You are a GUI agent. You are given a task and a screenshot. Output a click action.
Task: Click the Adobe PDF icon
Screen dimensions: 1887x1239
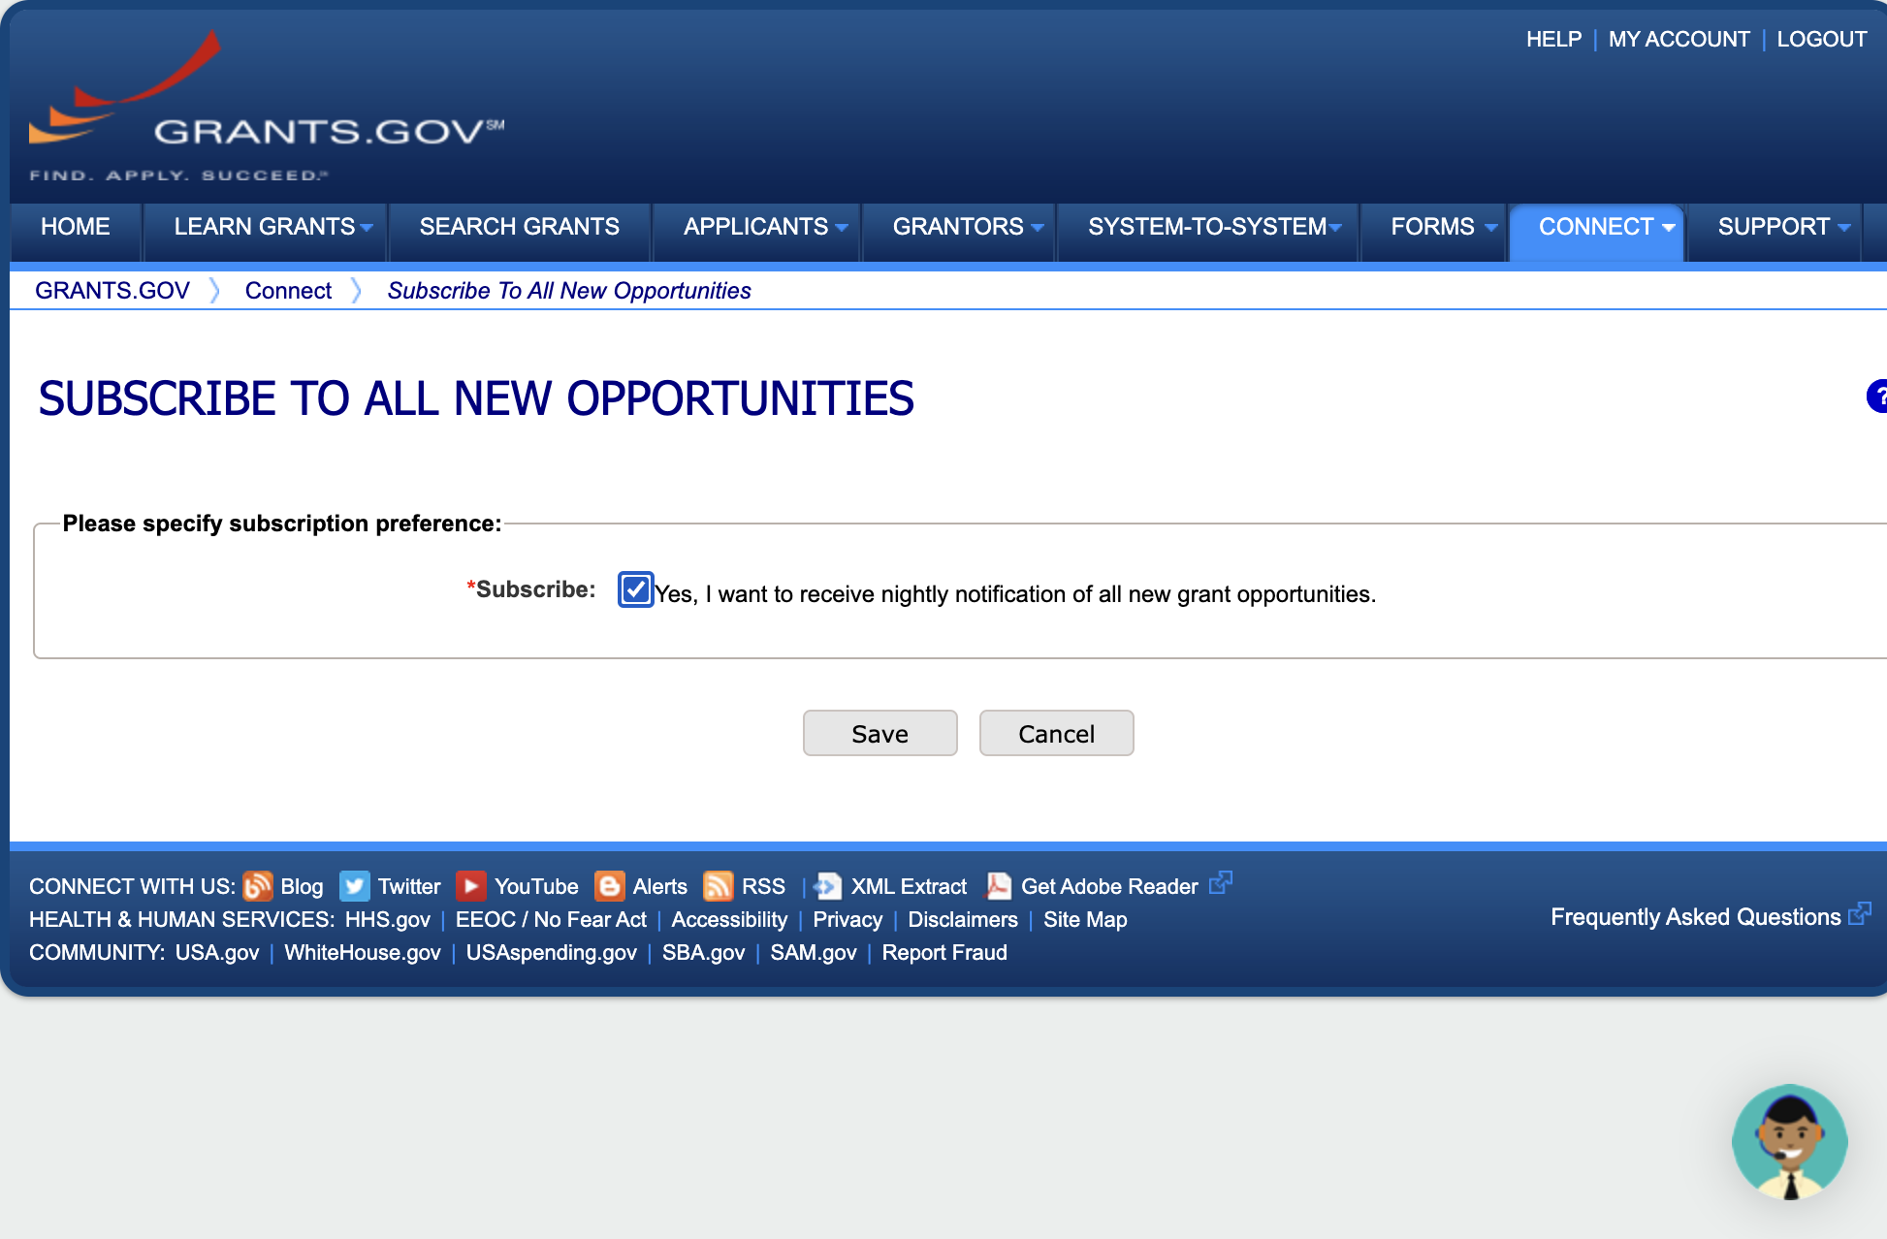click(998, 886)
